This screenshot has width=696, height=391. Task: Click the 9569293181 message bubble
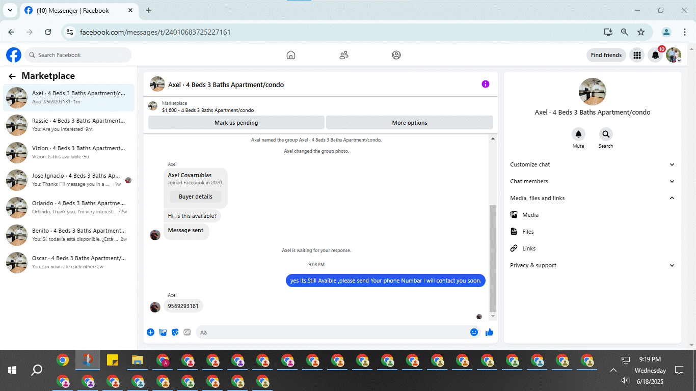(x=183, y=306)
